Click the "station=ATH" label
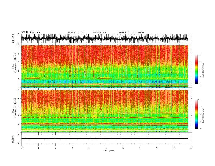The height and width of the screenshot is (166, 215). pos(101,33)
